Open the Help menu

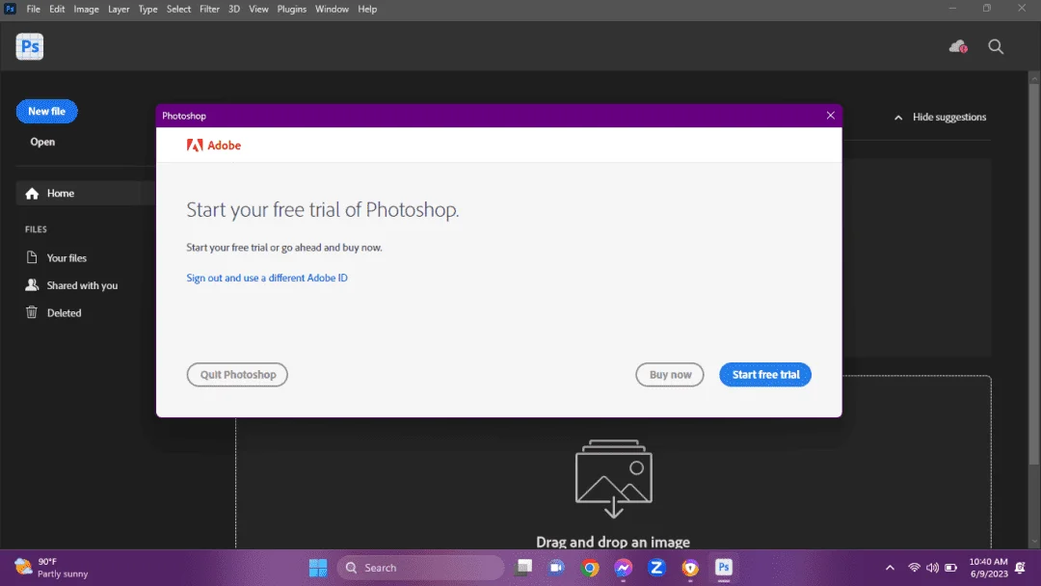[367, 10]
